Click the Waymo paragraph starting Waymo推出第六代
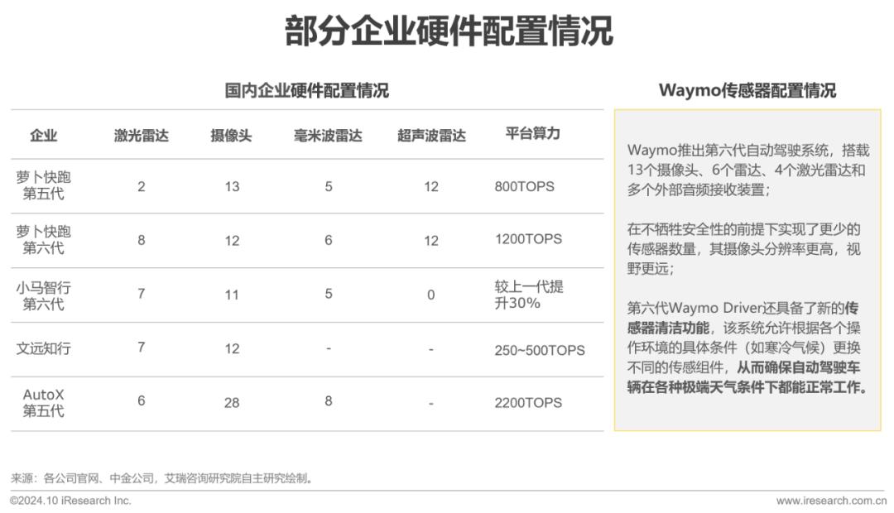 pyautogui.click(x=748, y=170)
